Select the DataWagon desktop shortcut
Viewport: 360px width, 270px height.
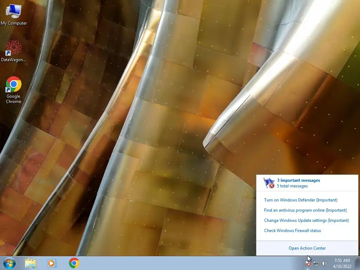14,51
